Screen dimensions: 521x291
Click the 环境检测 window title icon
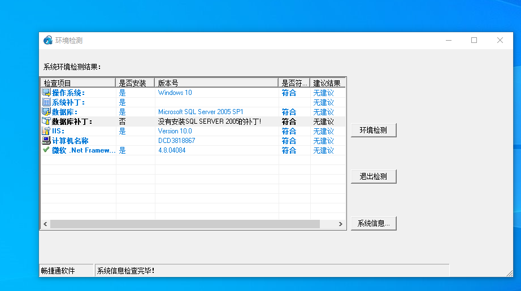click(x=48, y=40)
